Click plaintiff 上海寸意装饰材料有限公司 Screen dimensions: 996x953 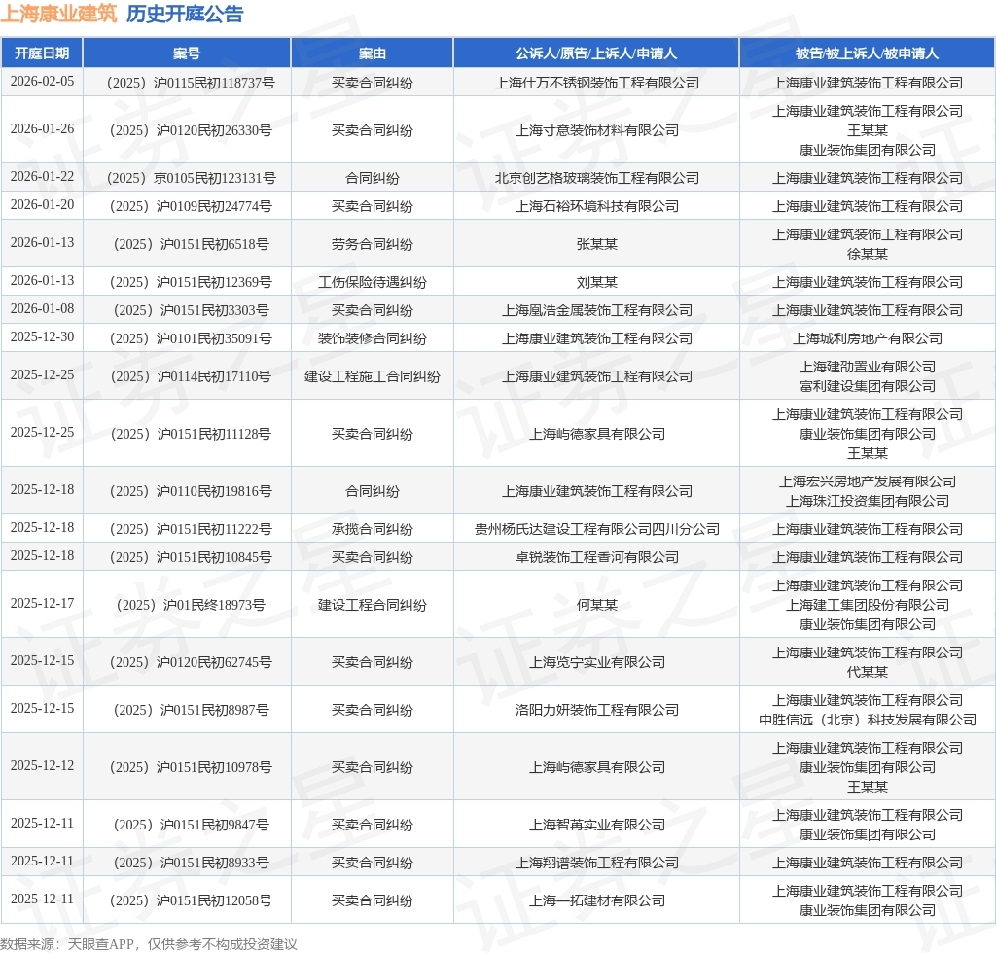coord(597,130)
